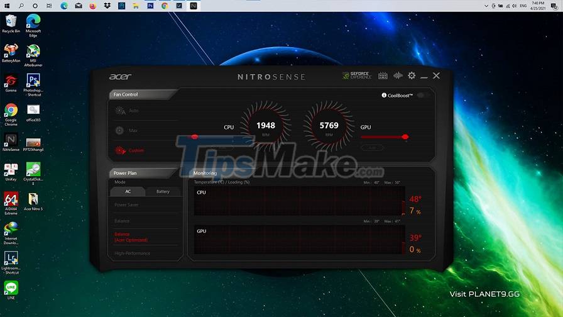Open File Explorer from the taskbar
The width and height of the screenshot is (563, 317).
coord(136,6)
